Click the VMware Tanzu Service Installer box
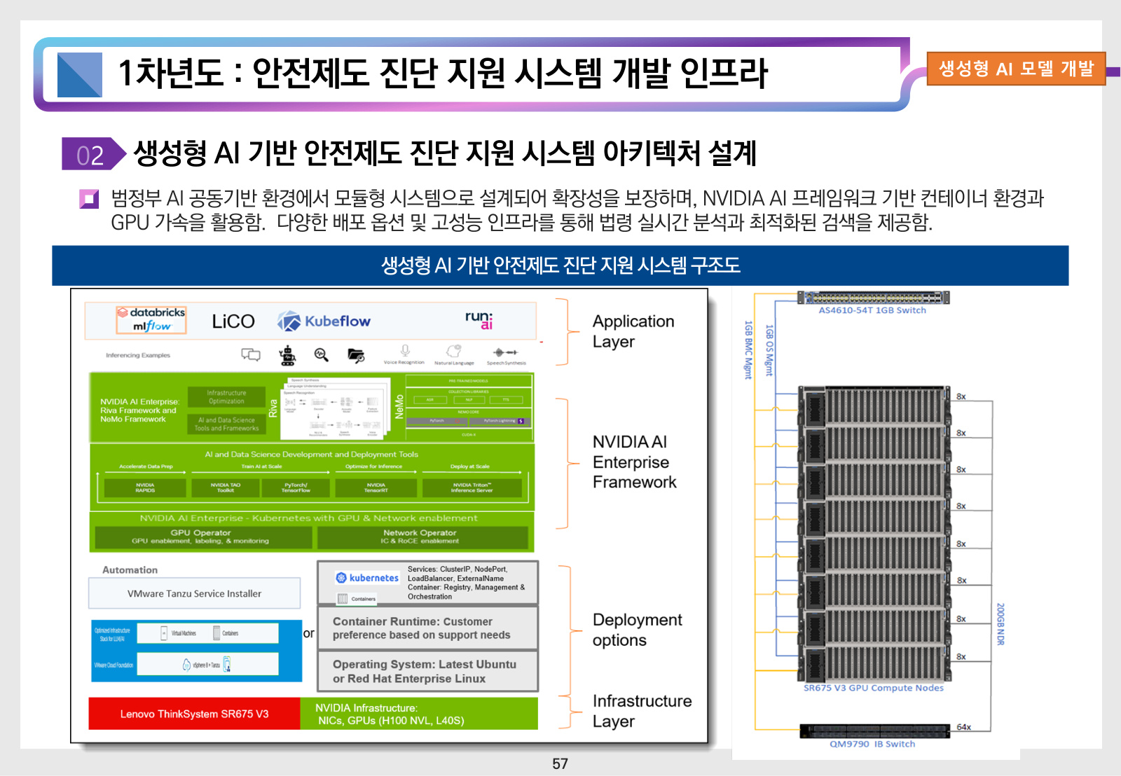 [x=193, y=593]
